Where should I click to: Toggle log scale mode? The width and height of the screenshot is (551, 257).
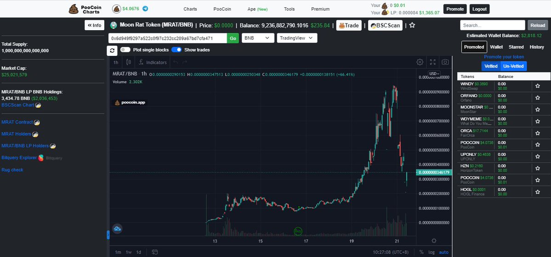(x=432, y=252)
